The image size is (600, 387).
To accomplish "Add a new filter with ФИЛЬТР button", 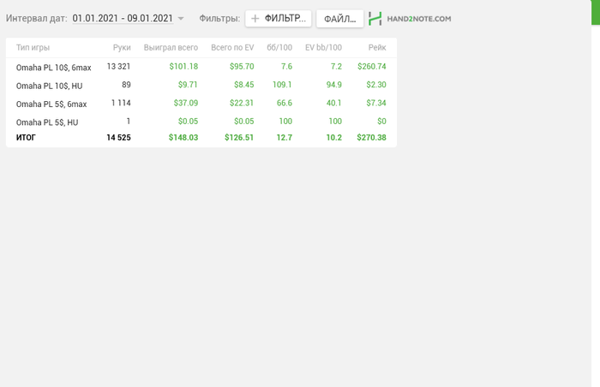I will [x=279, y=18].
